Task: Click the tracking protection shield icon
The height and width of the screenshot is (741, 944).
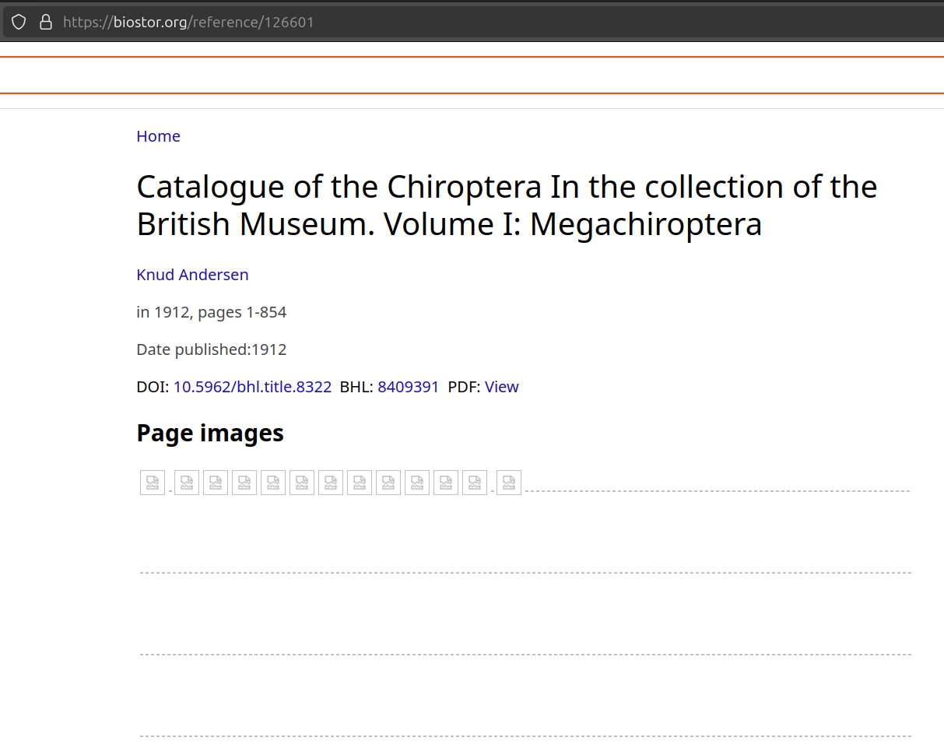Action: pos(19,22)
